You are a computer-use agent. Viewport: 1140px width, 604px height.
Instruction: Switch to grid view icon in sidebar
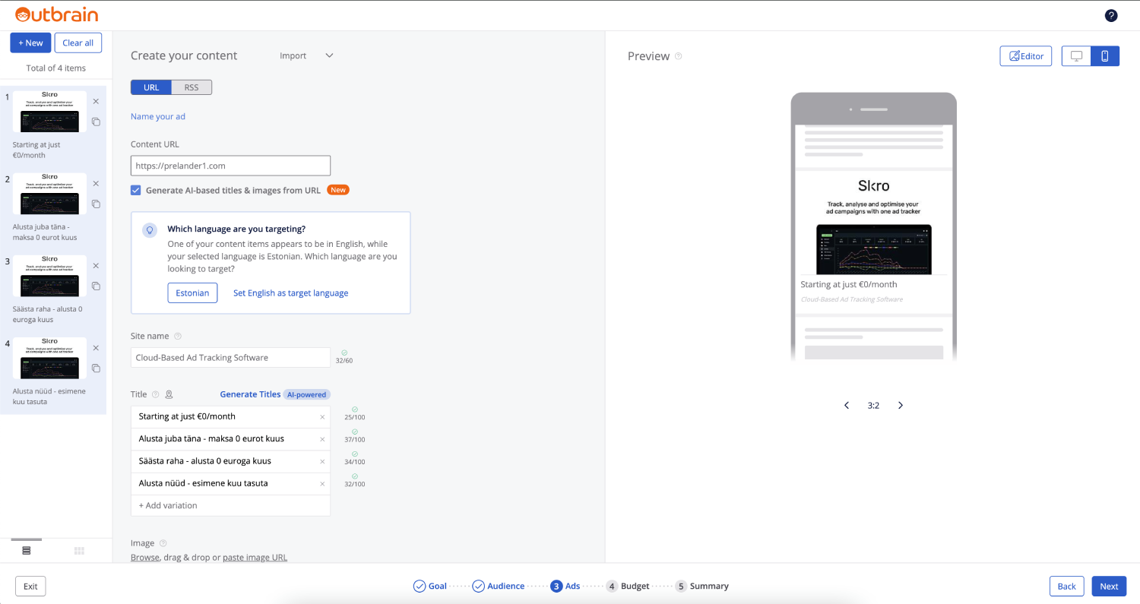[79, 550]
